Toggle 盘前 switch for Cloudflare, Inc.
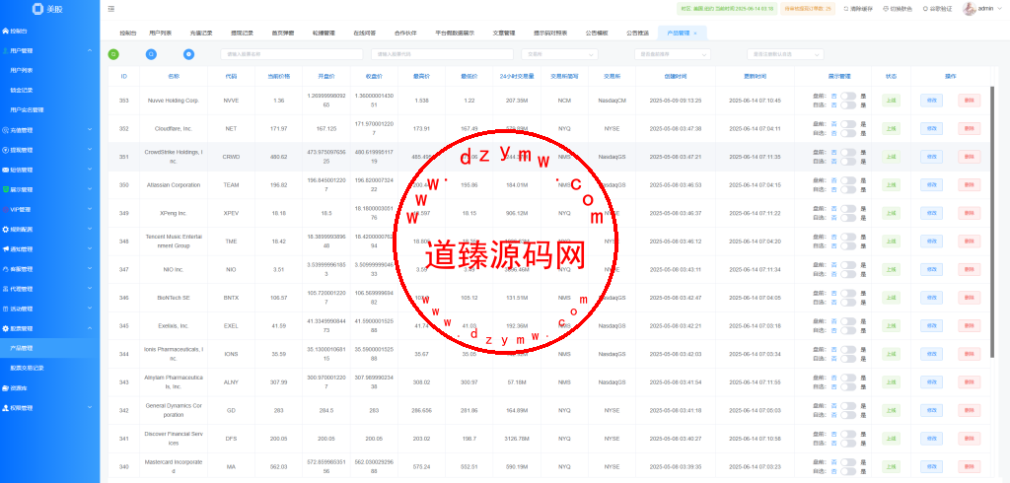The height and width of the screenshot is (483, 1010). pyautogui.click(x=848, y=124)
